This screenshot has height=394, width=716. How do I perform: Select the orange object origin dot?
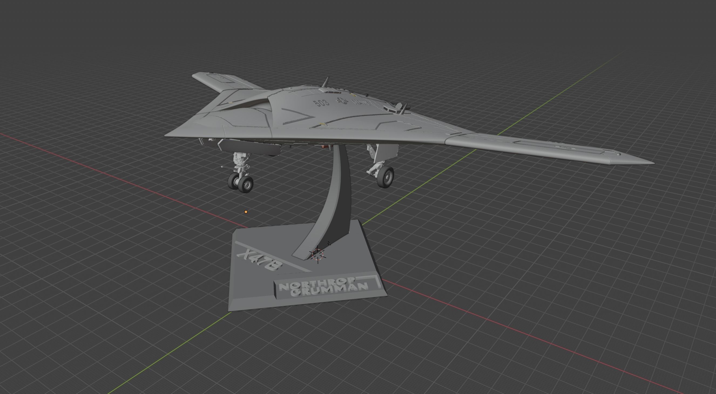(x=246, y=212)
